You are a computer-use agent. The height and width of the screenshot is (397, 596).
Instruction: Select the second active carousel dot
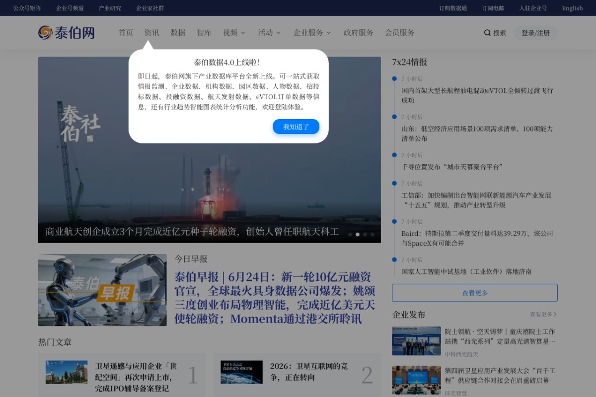coord(358,234)
